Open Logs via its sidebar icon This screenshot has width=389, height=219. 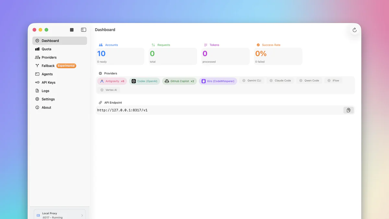click(x=37, y=91)
